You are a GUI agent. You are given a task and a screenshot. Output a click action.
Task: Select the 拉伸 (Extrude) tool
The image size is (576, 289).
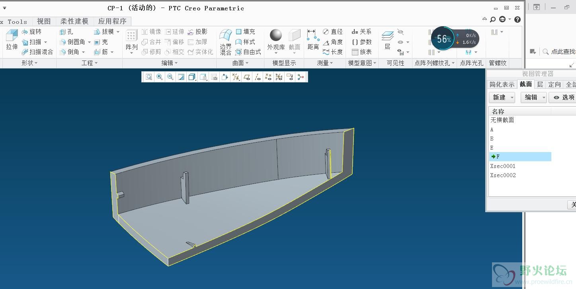12,39
